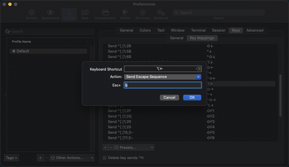Open the Pointer preferences icon
Image resolution: width=289 pixels, height=167 pixels.
[125, 15]
